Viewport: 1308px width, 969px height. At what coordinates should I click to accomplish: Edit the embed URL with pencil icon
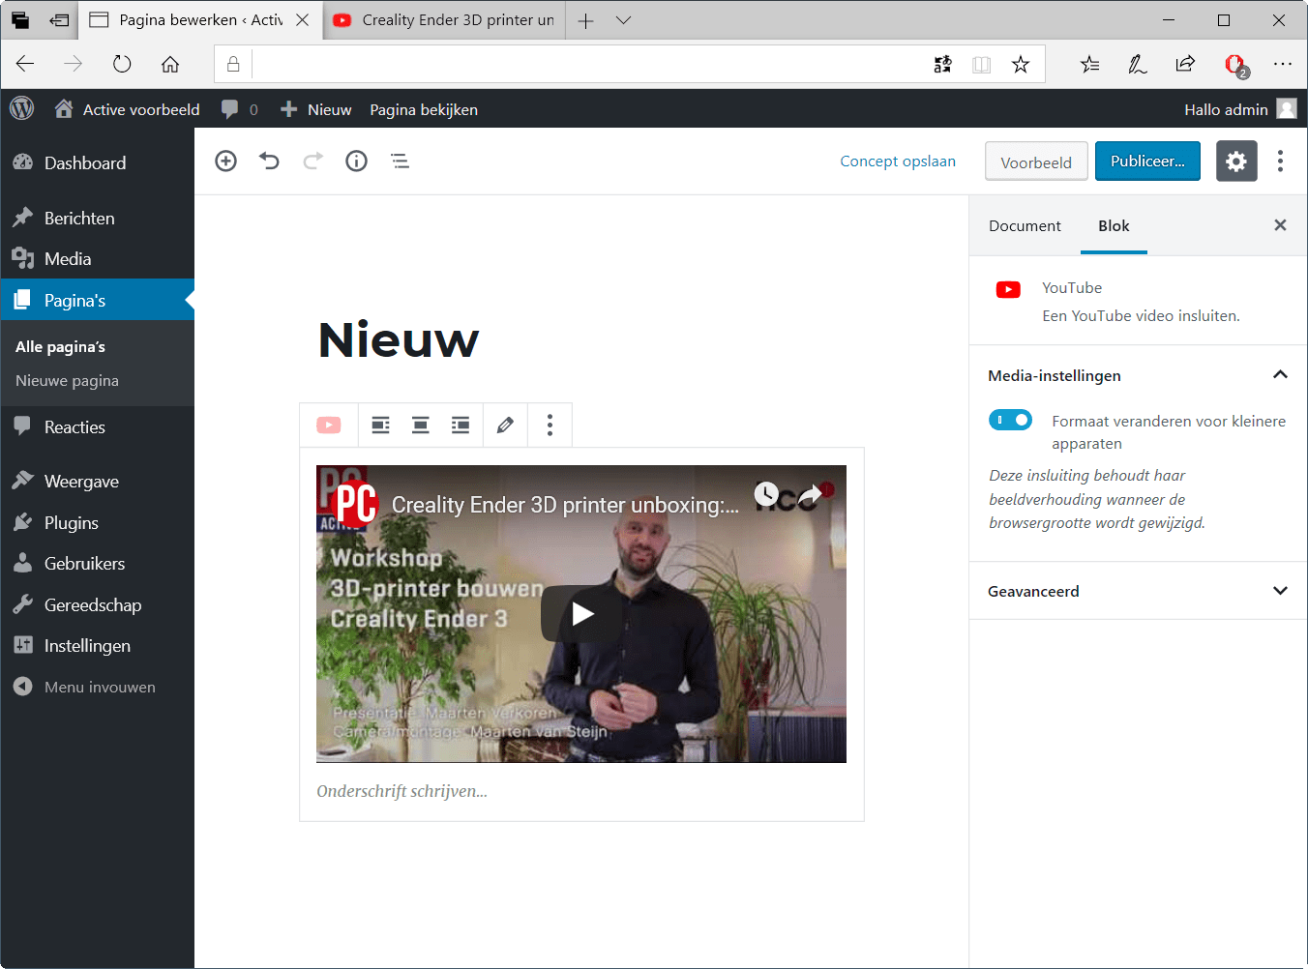coord(505,425)
